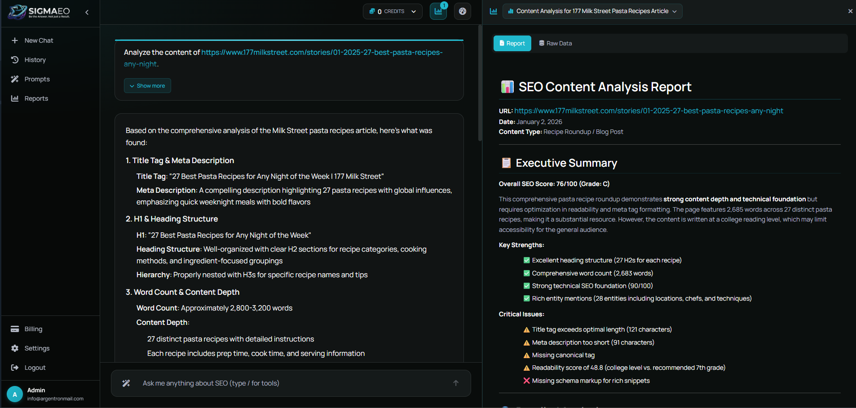Click 'Content Type: Recipe Roundup / Blog Post'

point(561,132)
